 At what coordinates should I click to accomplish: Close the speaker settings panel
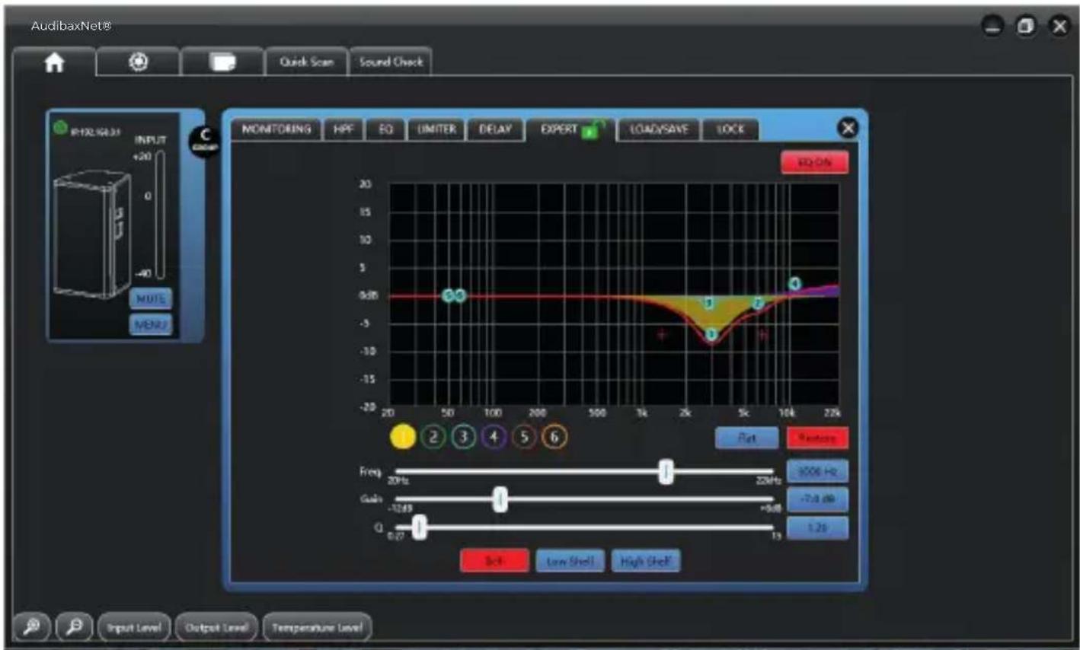pos(848,128)
